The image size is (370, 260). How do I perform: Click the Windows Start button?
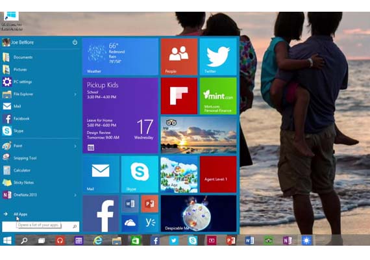click(7, 240)
